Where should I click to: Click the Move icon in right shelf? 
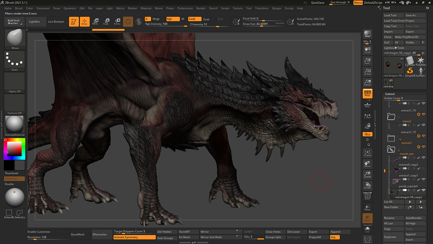(367, 164)
